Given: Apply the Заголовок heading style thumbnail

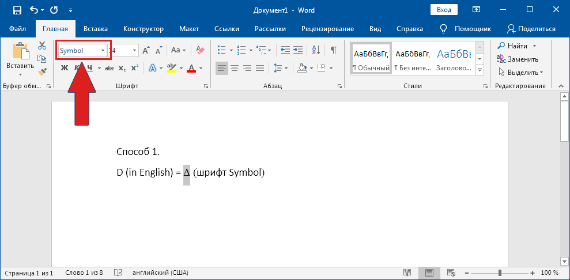Looking at the screenshot, I should [454, 59].
